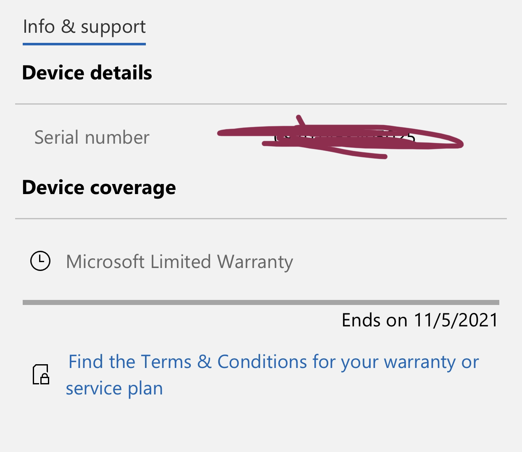Image resolution: width=522 pixels, height=452 pixels.
Task: Select the Microsoft Limited Warranty text
Action: coord(179,262)
